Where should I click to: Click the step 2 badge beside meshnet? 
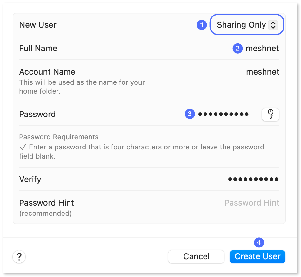(237, 48)
